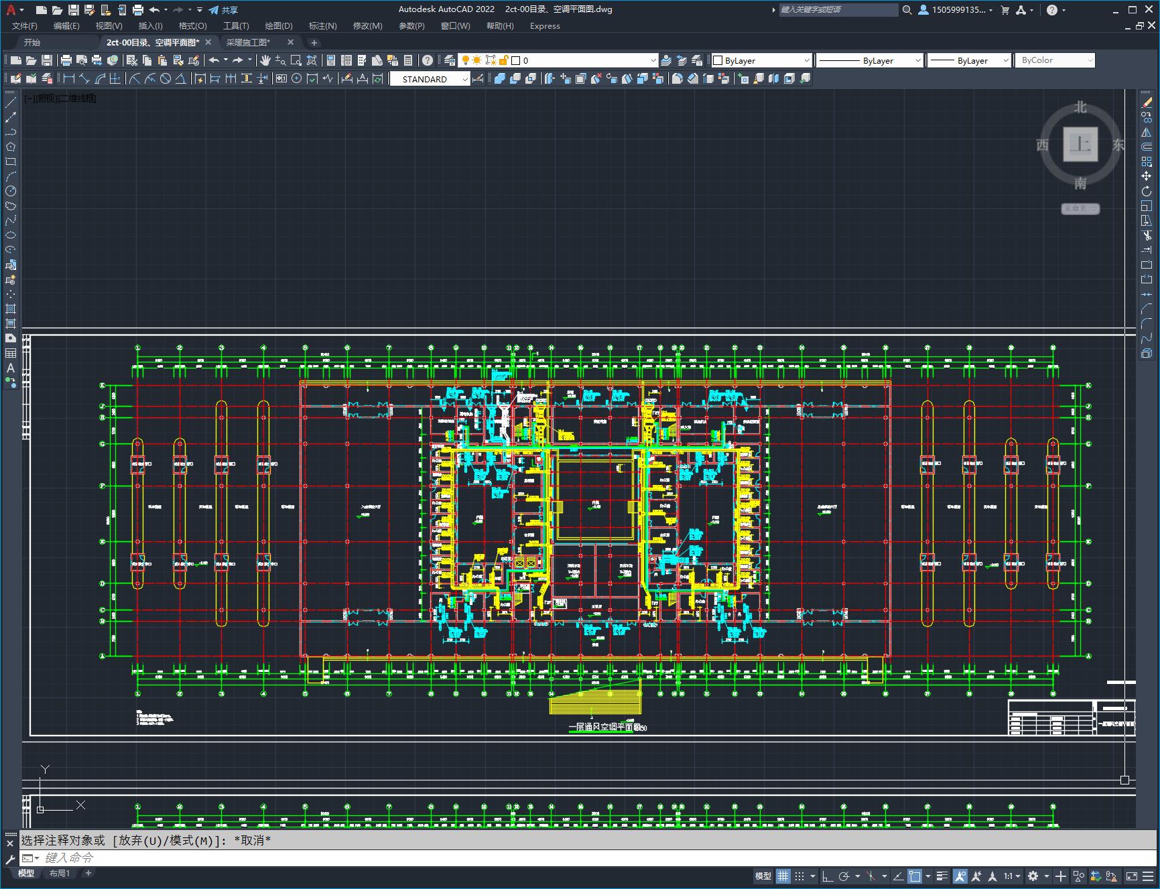Click the Pan hand tool icon
The image size is (1160, 889).
pyautogui.click(x=265, y=60)
